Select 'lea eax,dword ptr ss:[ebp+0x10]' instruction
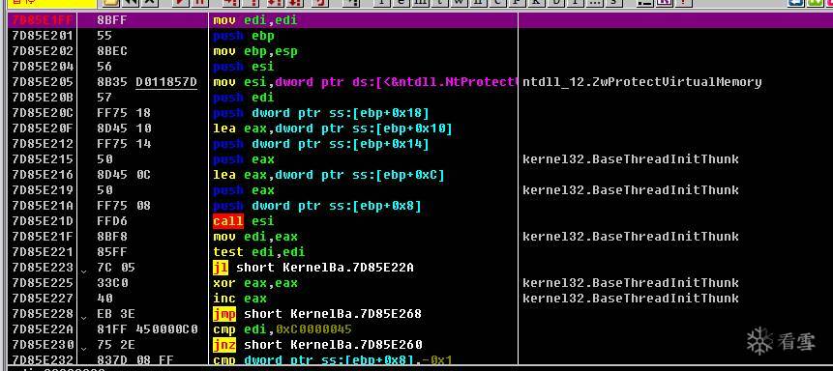 click(x=333, y=128)
